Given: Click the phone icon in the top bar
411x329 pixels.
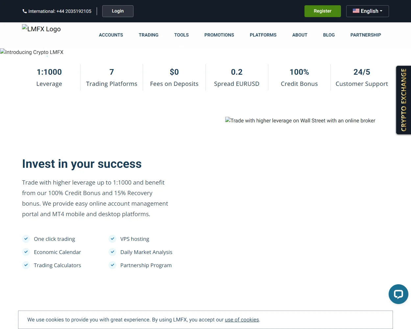Looking at the screenshot, I should click(x=25, y=11).
